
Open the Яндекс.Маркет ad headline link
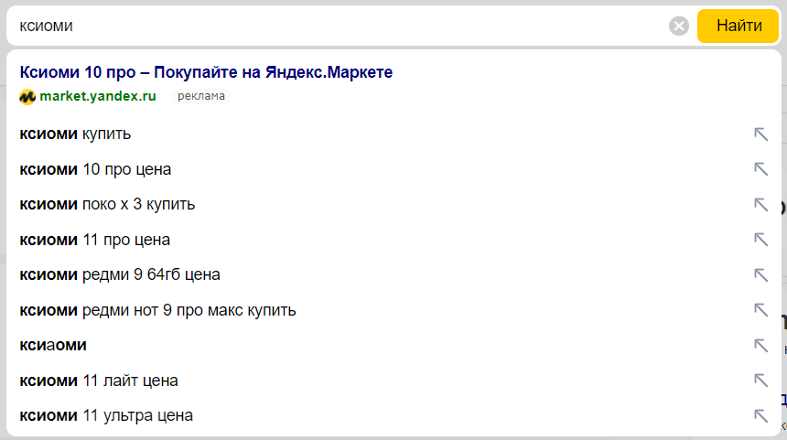tap(206, 72)
